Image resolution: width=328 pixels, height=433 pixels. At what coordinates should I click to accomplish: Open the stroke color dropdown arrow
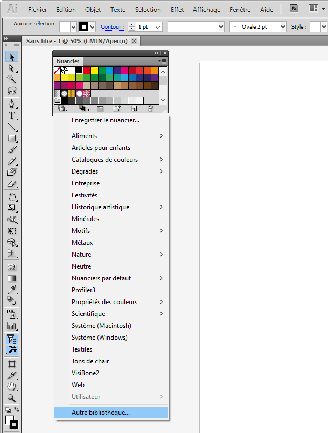[93, 27]
